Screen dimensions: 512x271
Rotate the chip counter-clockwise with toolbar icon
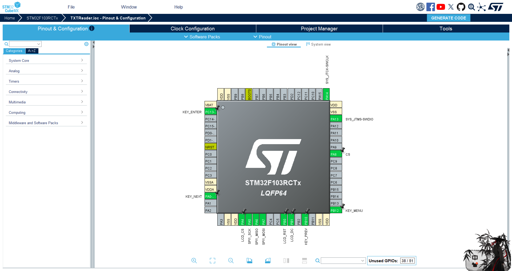[x=268, y=261]
